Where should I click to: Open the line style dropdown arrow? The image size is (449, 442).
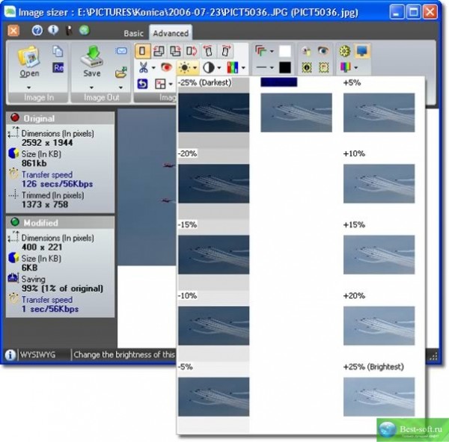click(272, 68)
